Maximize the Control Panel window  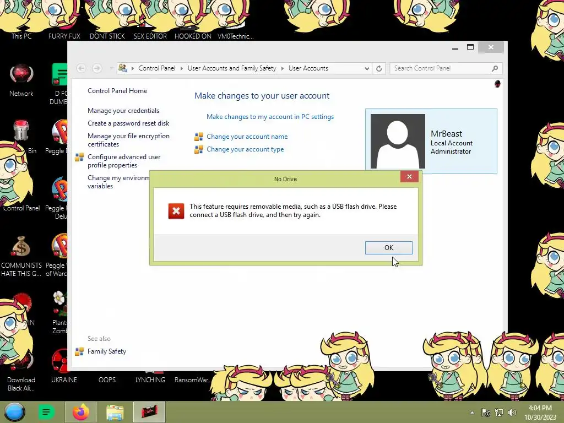[470, 47]
